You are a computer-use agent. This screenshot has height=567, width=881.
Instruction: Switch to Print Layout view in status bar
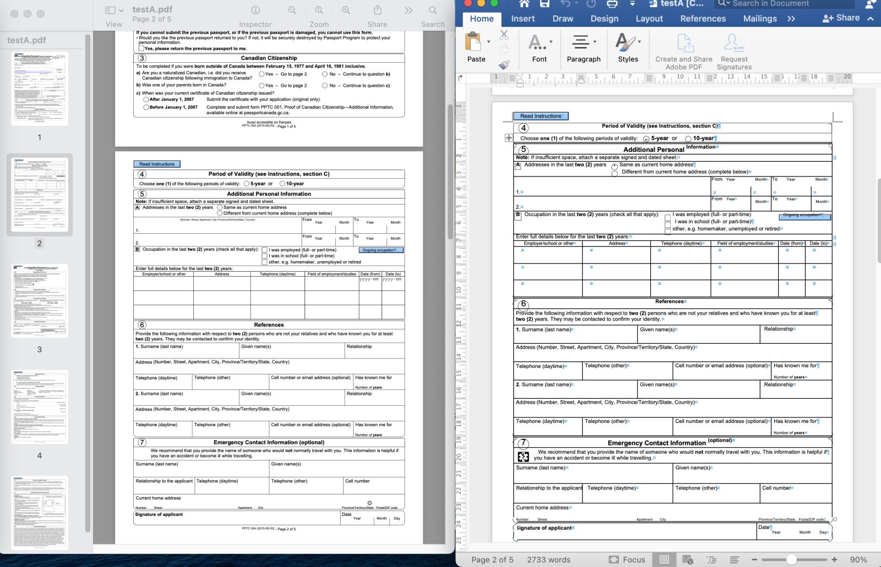pyautogui.click(x=665, y=559)
